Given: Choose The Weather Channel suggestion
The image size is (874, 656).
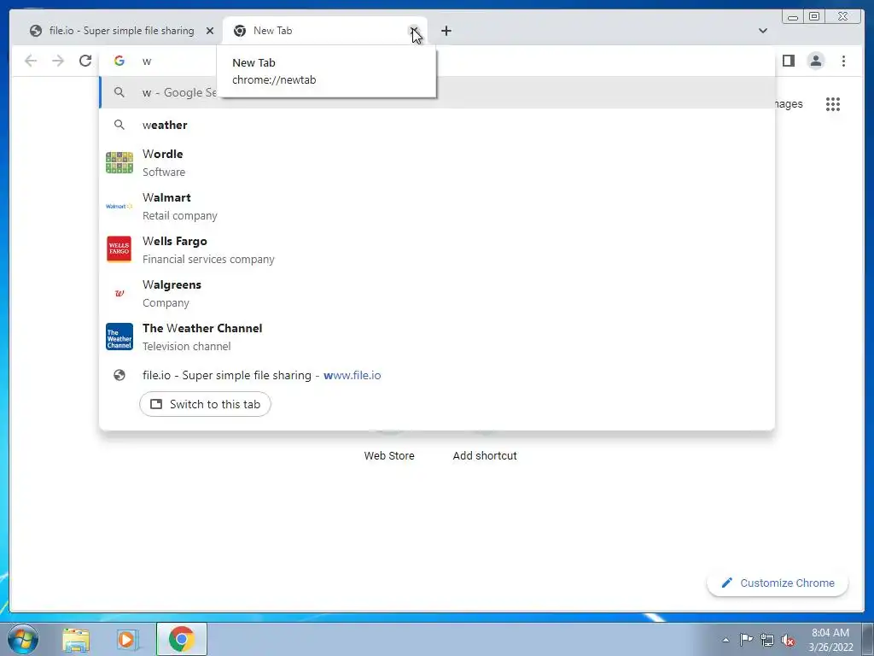Looking at the screenshot, I should (x=437, y=337).
